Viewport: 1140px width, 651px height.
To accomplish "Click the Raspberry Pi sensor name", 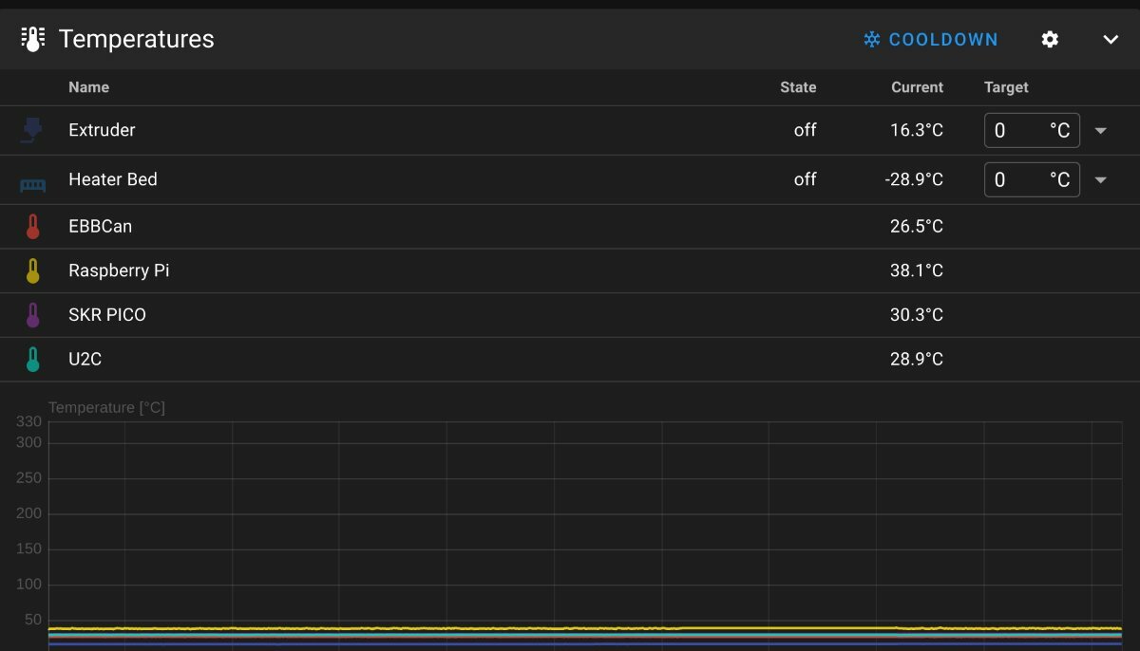I will [x=119, y=270].
